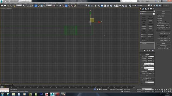
Task: Click the Bend modifier button
Action: click(150, 29)
